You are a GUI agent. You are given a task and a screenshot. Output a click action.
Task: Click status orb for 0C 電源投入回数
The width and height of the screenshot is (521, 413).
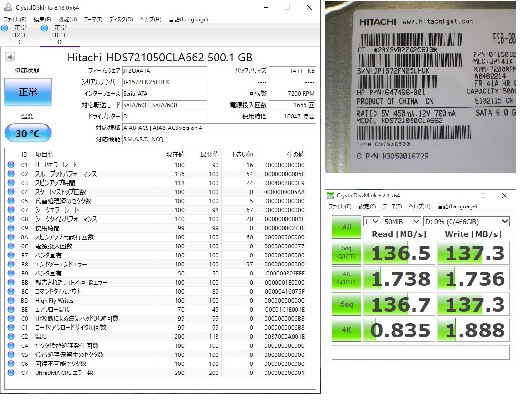pos(11,246)
